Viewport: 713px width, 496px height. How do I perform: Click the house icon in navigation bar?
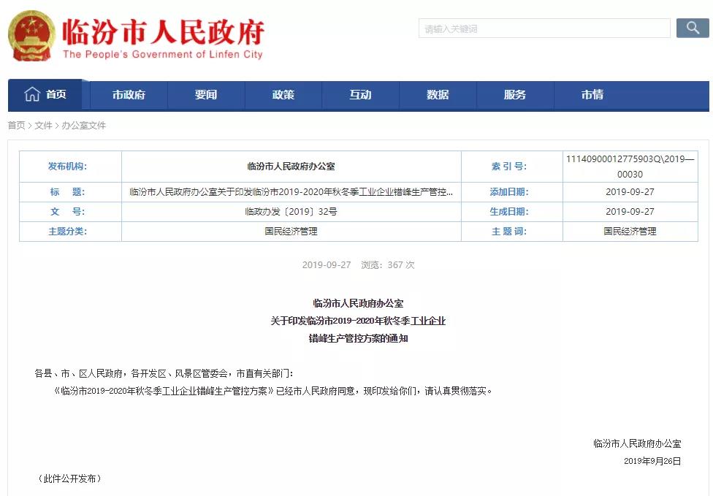(x=32, y=94)
